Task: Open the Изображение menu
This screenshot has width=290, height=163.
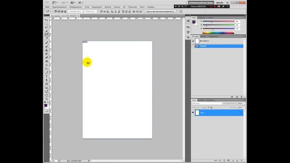Action: [x=76, y=7]
